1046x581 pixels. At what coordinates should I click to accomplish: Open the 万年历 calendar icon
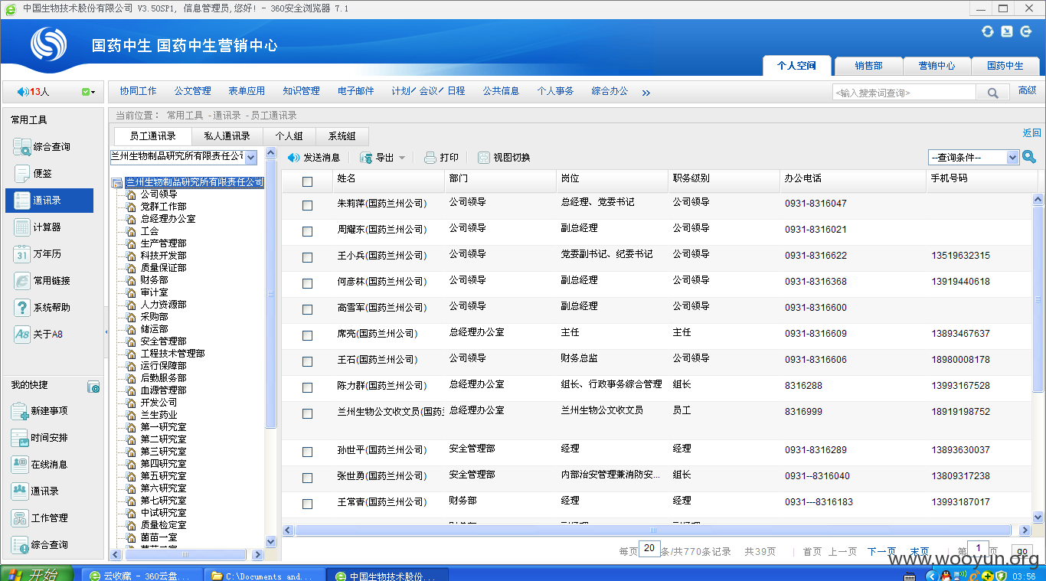(x=21, y=253)
